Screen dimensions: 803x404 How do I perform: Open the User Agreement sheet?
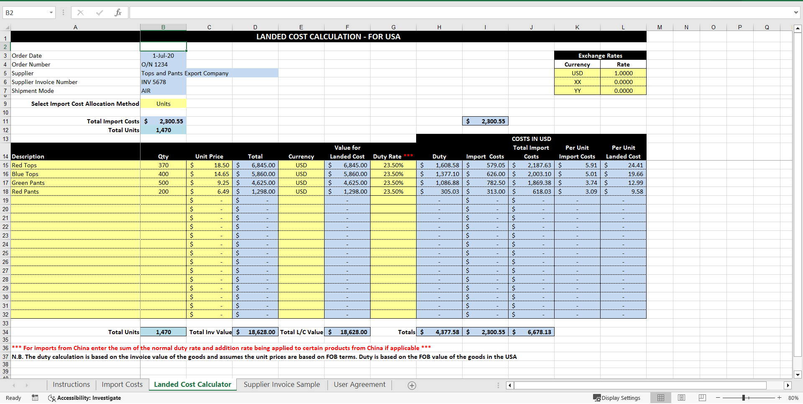click(359, 384)
